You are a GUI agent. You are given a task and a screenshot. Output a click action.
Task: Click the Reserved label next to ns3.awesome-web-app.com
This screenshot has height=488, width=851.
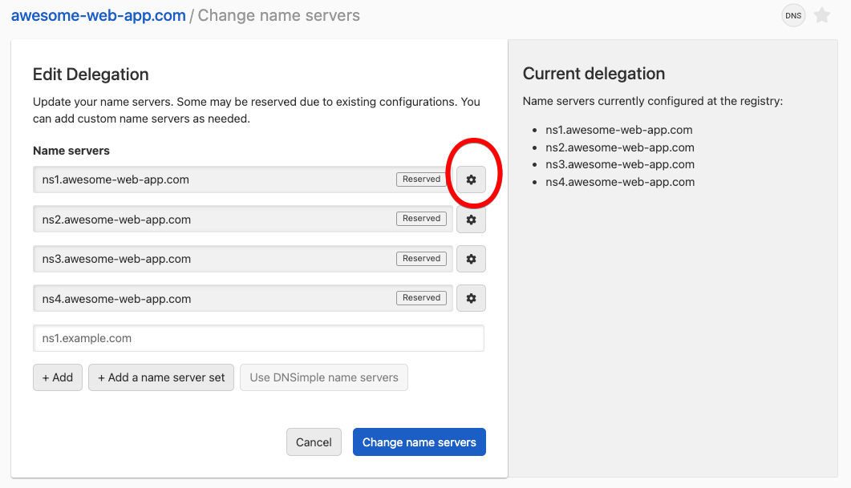point(420,258)
